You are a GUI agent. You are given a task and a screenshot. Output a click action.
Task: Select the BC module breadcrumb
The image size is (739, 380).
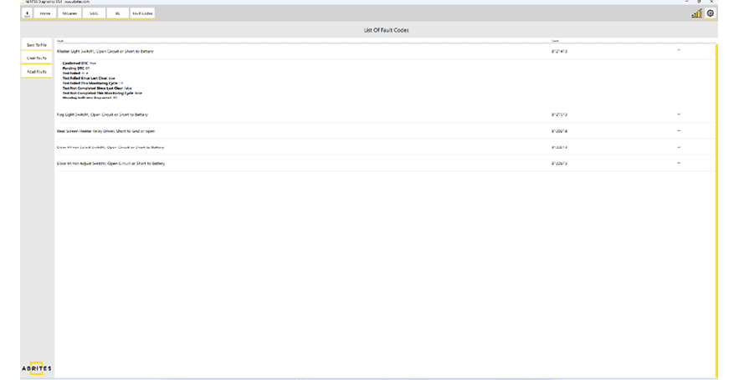click(x=117, y=13)
